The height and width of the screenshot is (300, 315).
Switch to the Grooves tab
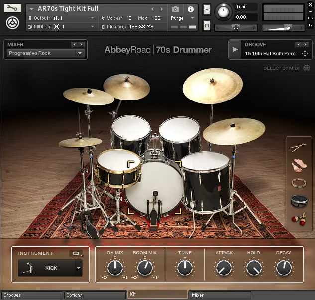(32, 295)
